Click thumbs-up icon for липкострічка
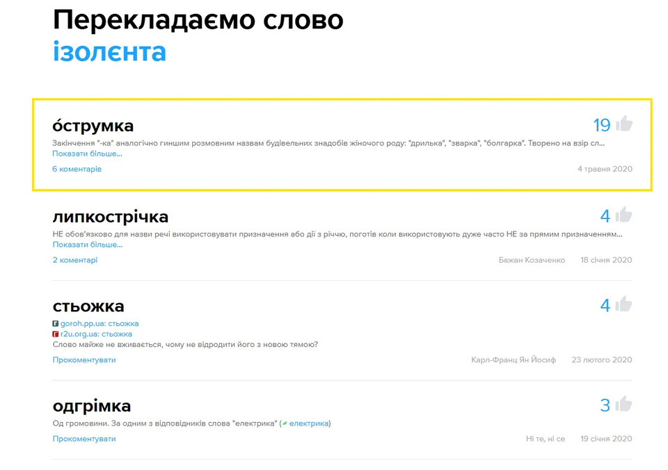Viewport: 668px width, 470px height. 624,215
